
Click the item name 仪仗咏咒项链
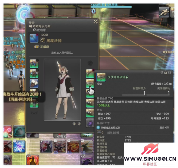pos(116,77)
